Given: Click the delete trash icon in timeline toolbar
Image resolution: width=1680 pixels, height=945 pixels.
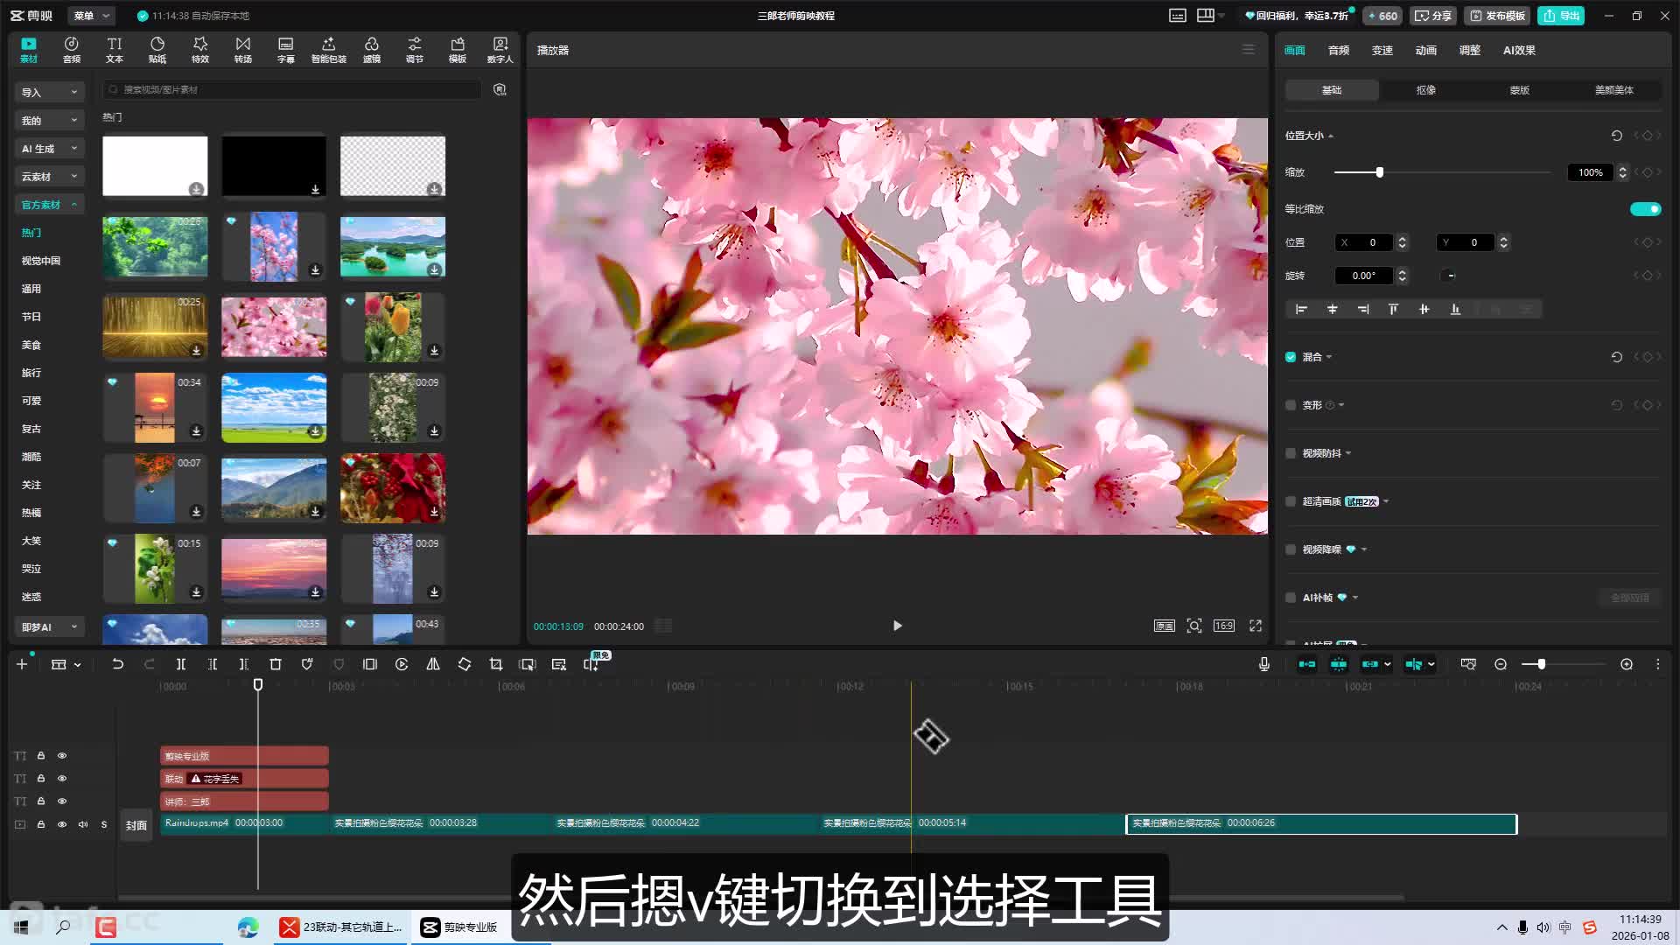Looking at the screenshot, I should (x=276, y=664).
